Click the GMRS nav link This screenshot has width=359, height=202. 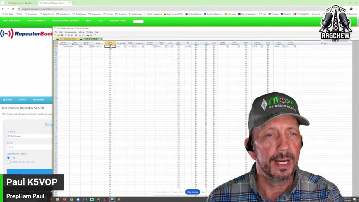(x=88, y=21)
